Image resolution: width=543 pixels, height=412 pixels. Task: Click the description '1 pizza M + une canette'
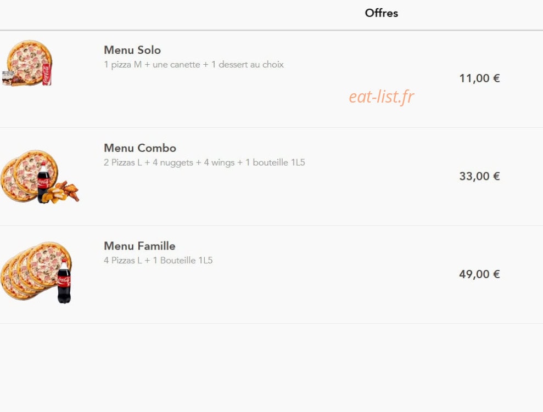click(152, 65)
